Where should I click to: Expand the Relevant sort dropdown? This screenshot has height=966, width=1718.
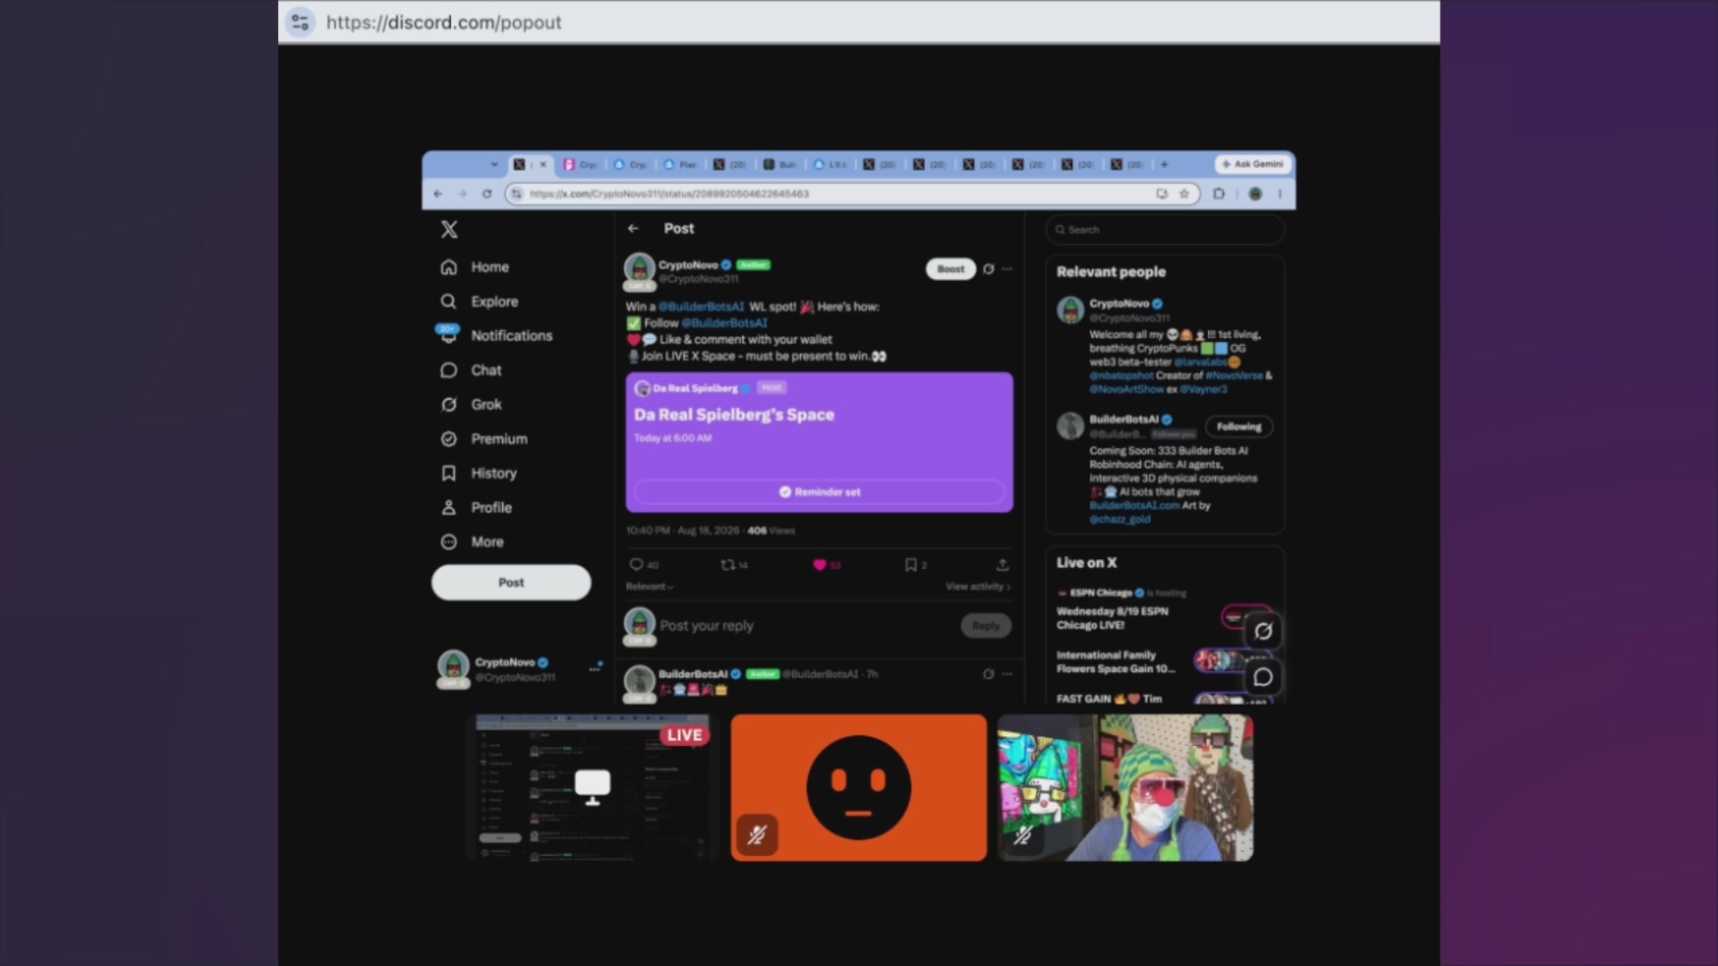coord(650,587)
